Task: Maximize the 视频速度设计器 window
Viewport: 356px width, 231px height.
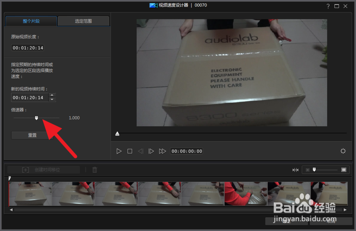Action: (x=337, y=6)
